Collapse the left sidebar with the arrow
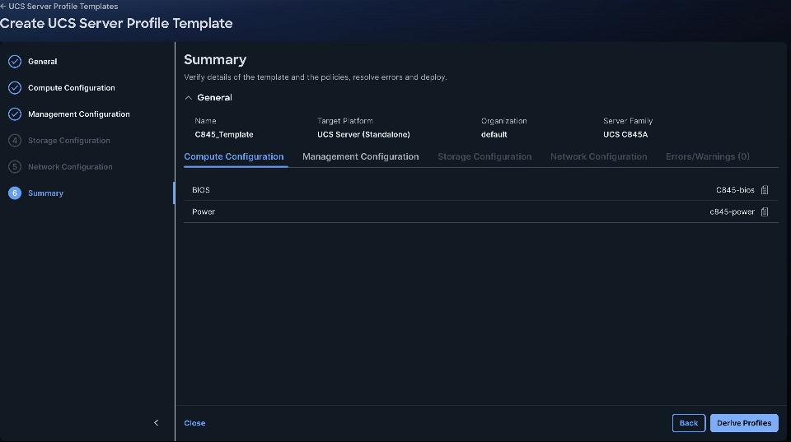The image size is (791, 442). [156, 423]
